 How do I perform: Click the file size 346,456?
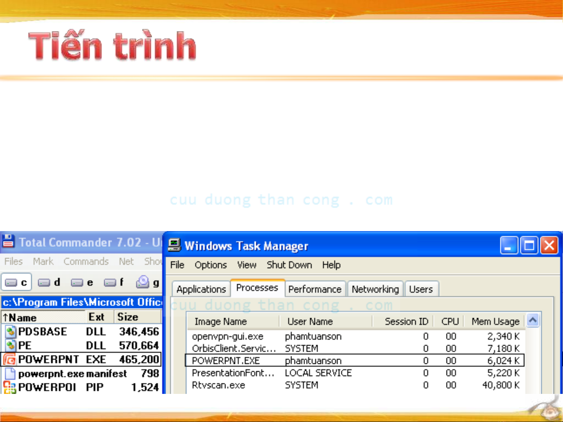(x=139, y=332)
